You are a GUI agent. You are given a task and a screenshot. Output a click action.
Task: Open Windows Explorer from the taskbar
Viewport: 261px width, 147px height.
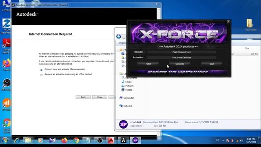click(x=28, y=140)
